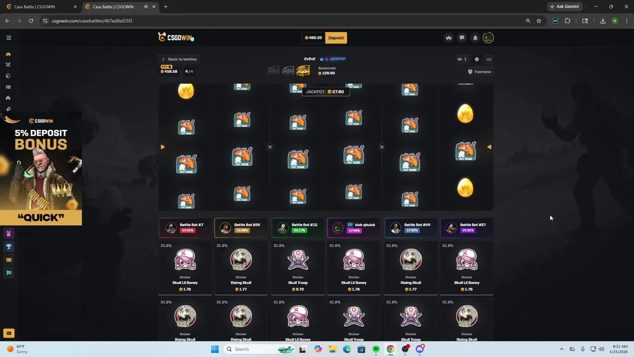Click the taskbar Search box
634x357 pixels.
point(259,349)
